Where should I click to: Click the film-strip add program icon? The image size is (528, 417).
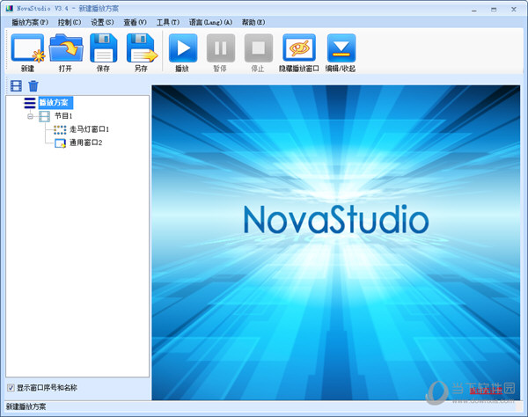(16, 86)
